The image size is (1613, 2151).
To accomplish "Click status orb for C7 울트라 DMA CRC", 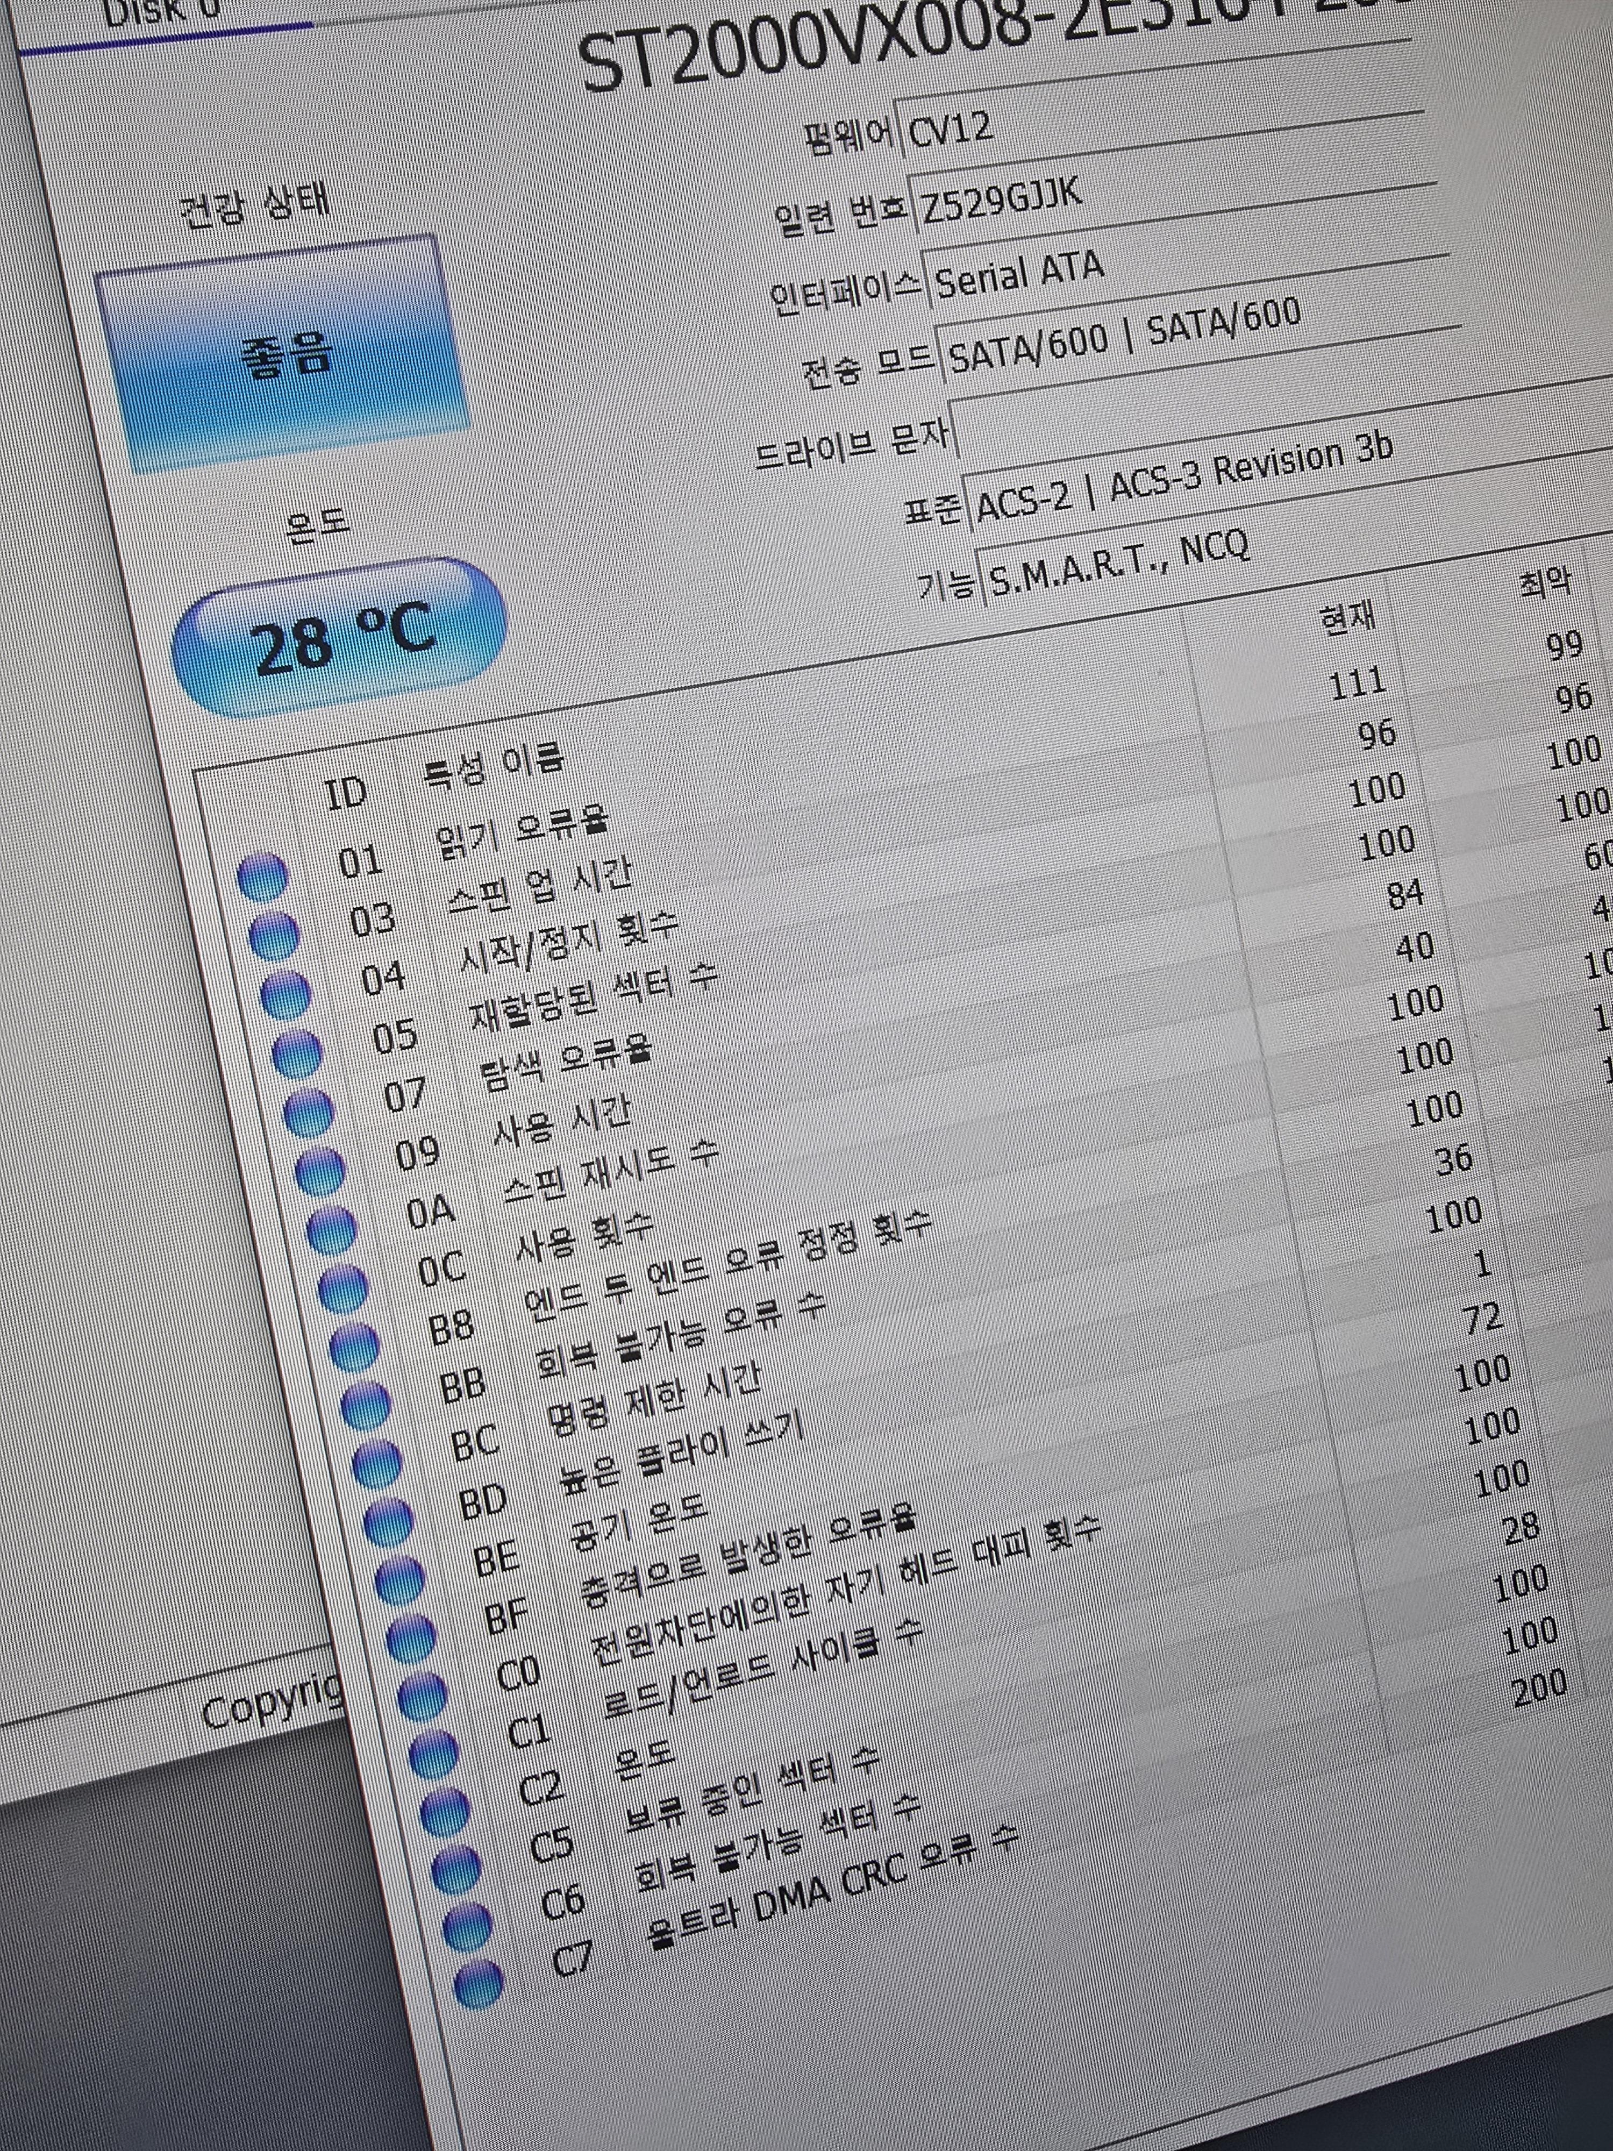I will click(x=479, y=1983).
